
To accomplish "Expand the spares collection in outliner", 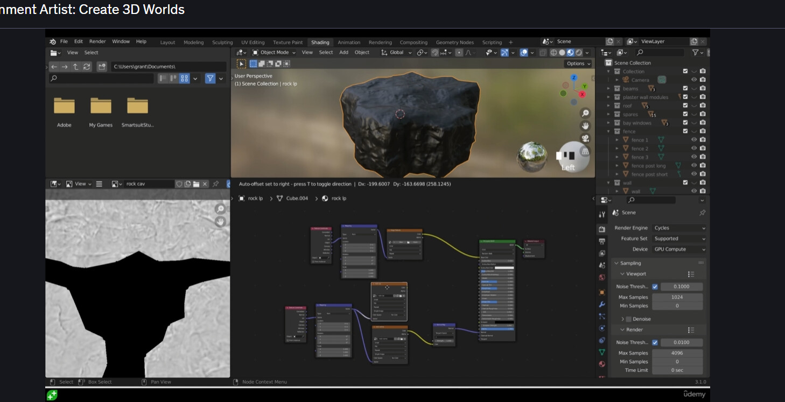I will (x=609, y=114).
